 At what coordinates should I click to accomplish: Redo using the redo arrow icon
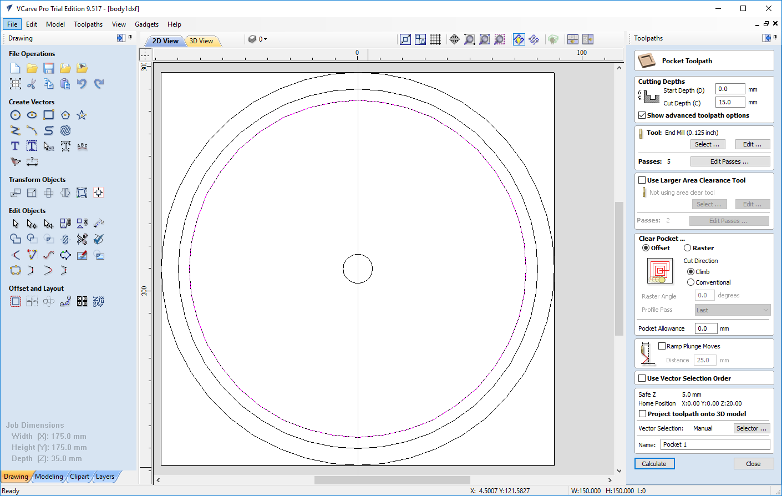pyautogui.click(x=99, y=84)
